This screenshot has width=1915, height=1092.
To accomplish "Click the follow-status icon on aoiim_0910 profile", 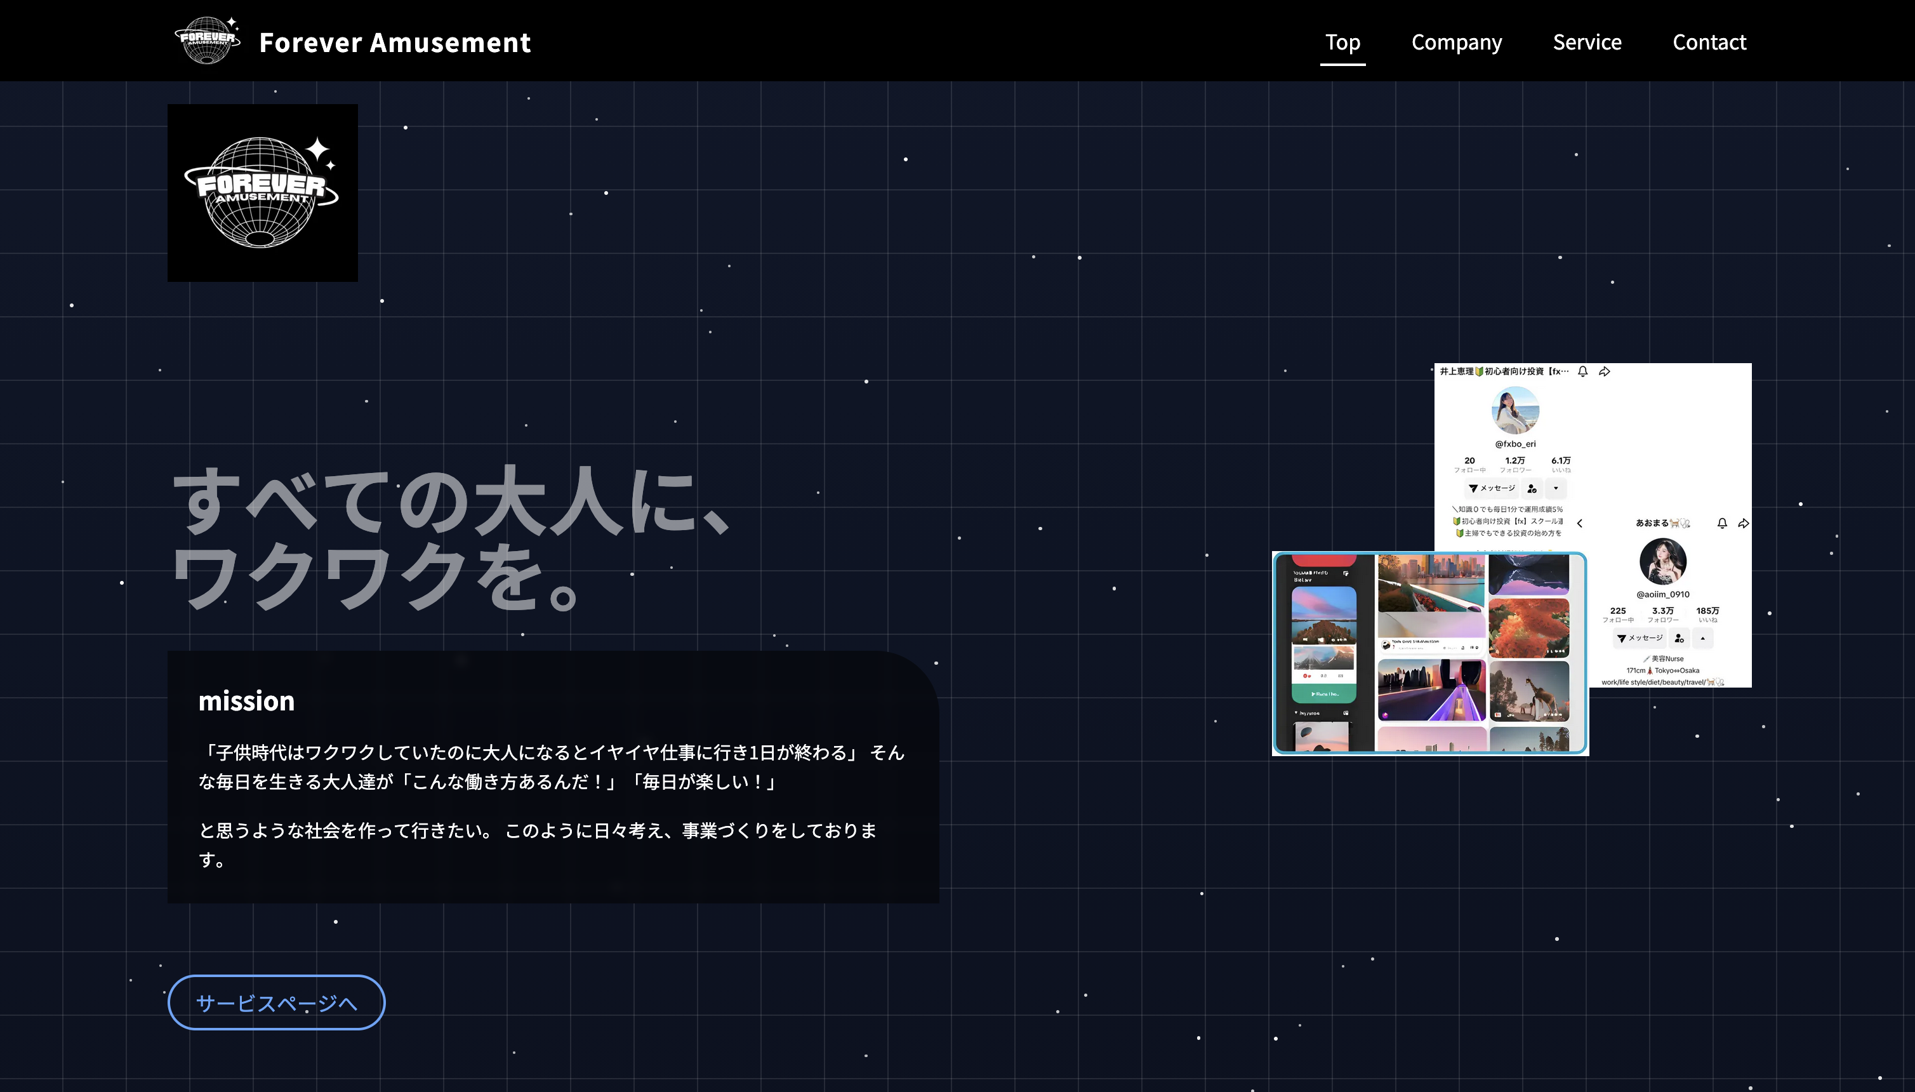I will pyautogui.click(x=1680, y=638).
